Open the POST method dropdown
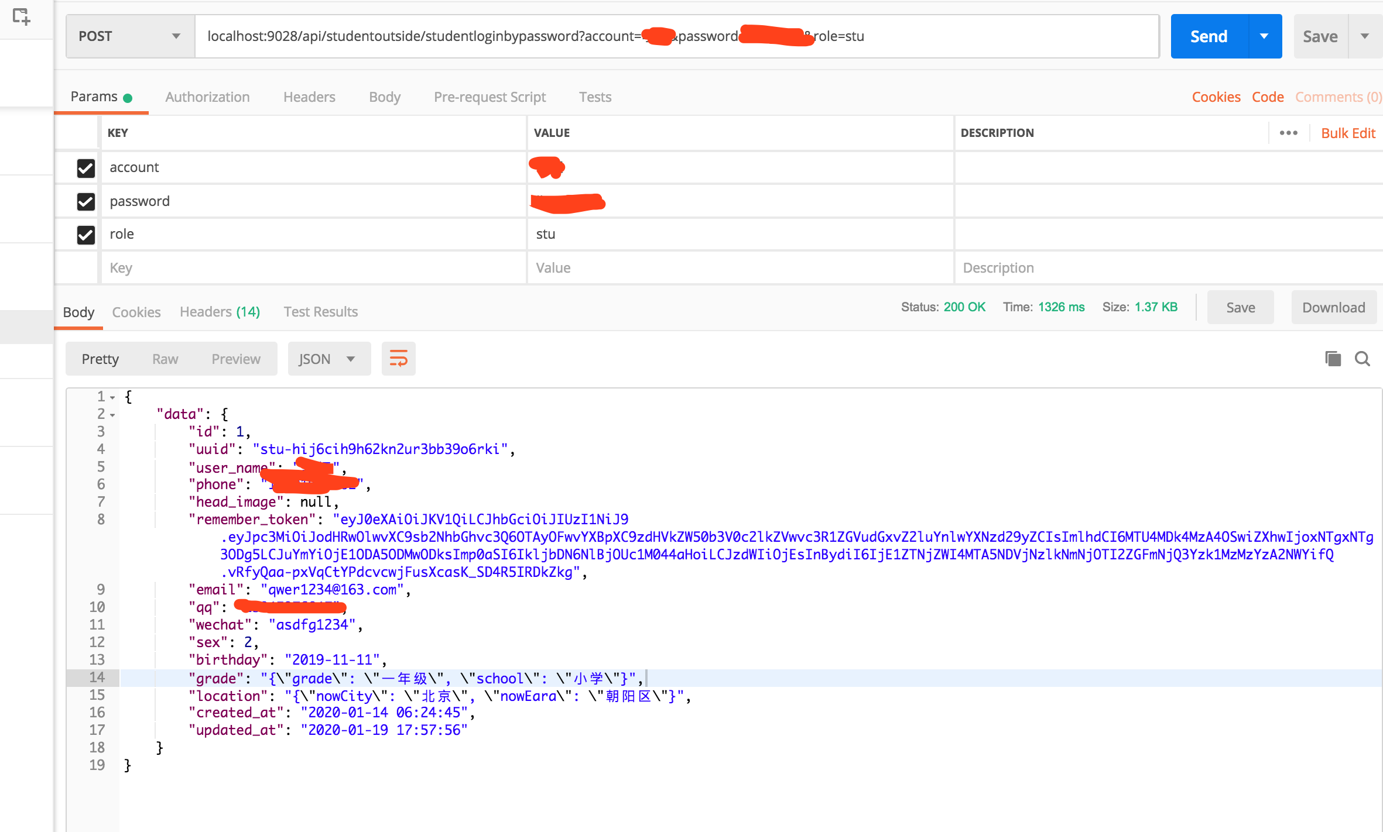The image size is (1383, 832). point(130,36)
